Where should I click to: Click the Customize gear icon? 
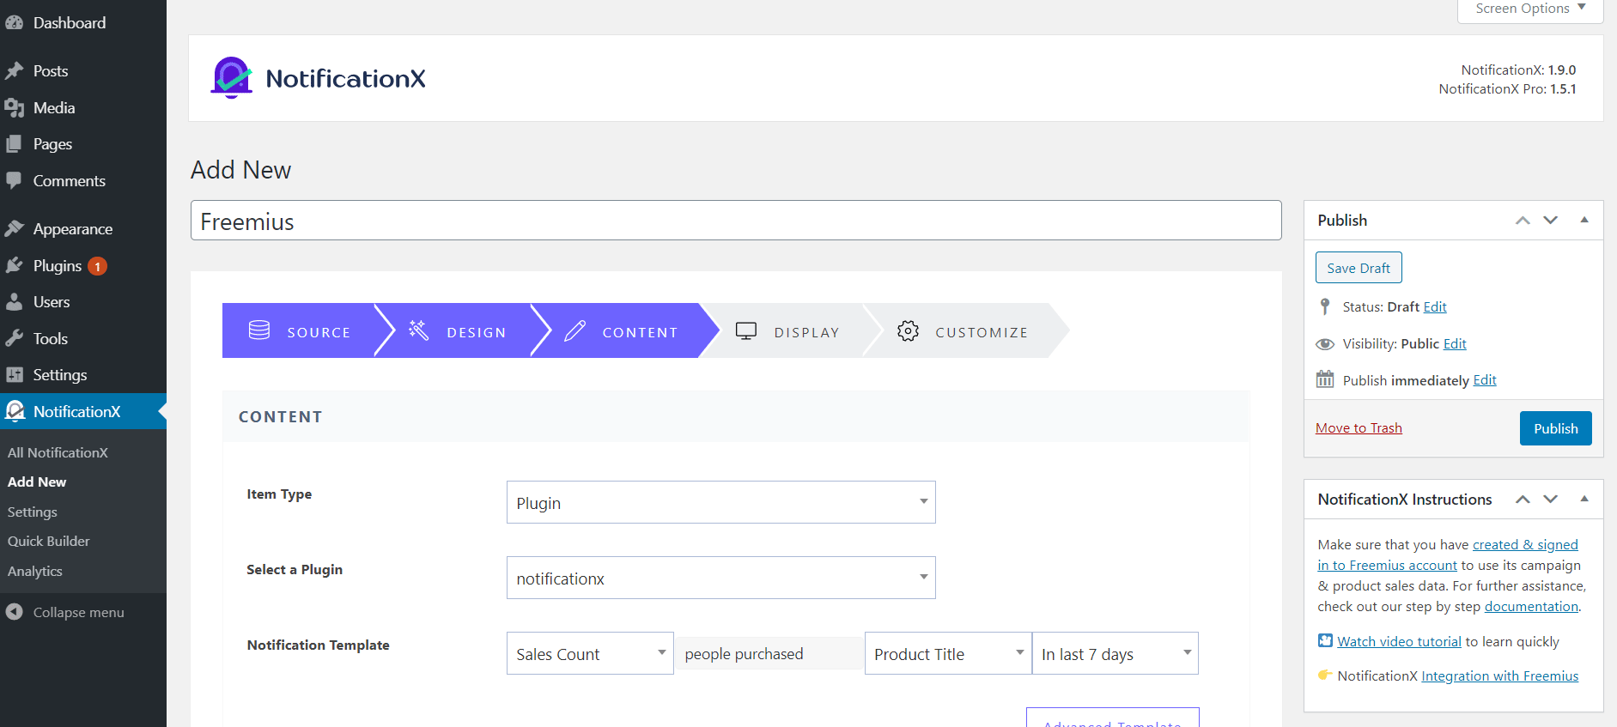(x=908, y=331)
